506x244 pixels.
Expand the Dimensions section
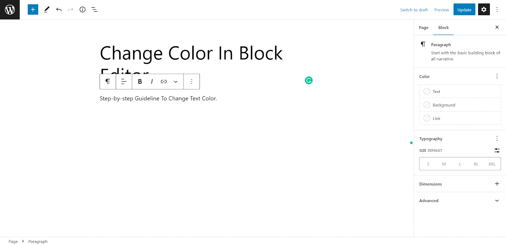click(497, 184)
